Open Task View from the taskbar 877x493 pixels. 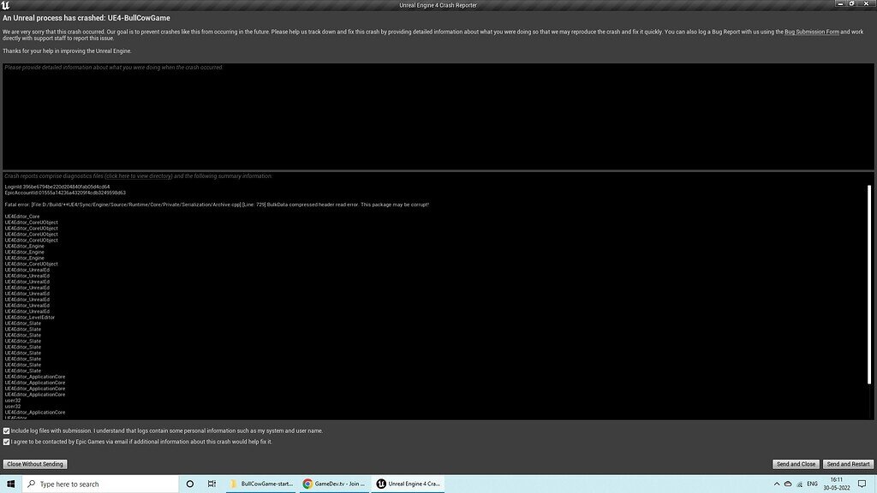(x=212, y=484)
